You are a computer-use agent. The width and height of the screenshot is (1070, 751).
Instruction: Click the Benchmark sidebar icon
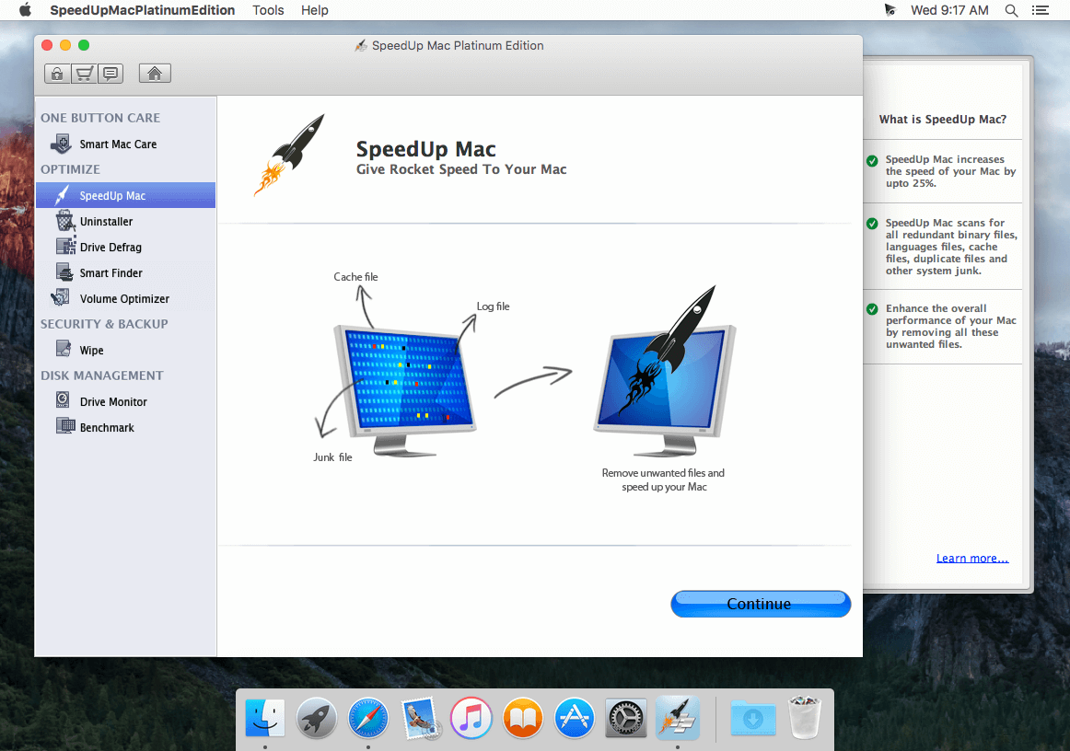[x=65, y=426]
